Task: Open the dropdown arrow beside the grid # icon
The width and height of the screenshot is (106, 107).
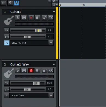Action: 57,5
